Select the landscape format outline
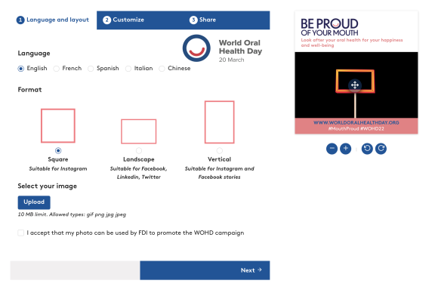This screenshot has height=296, width=435. (139, 131)
